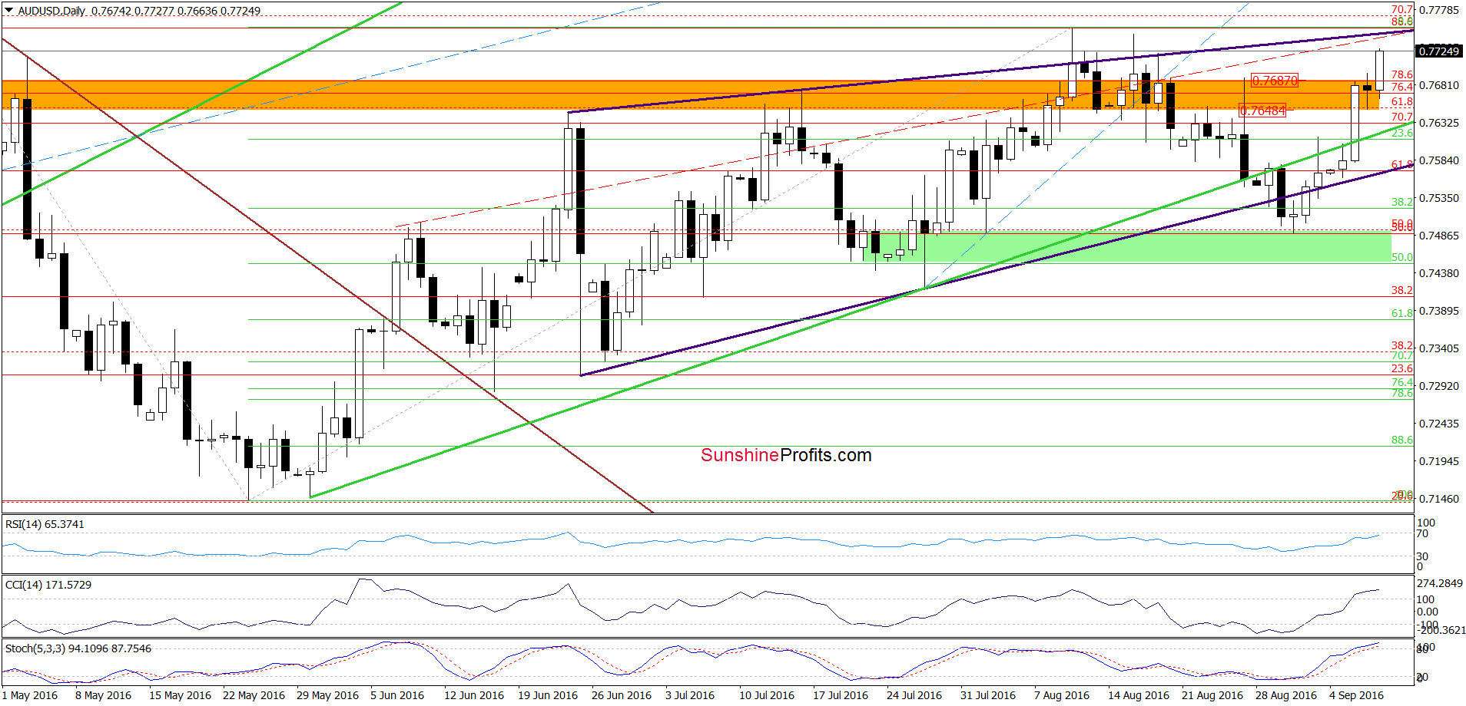Select the CCI(14) 171.5729 indicator label

pos(48,585)
